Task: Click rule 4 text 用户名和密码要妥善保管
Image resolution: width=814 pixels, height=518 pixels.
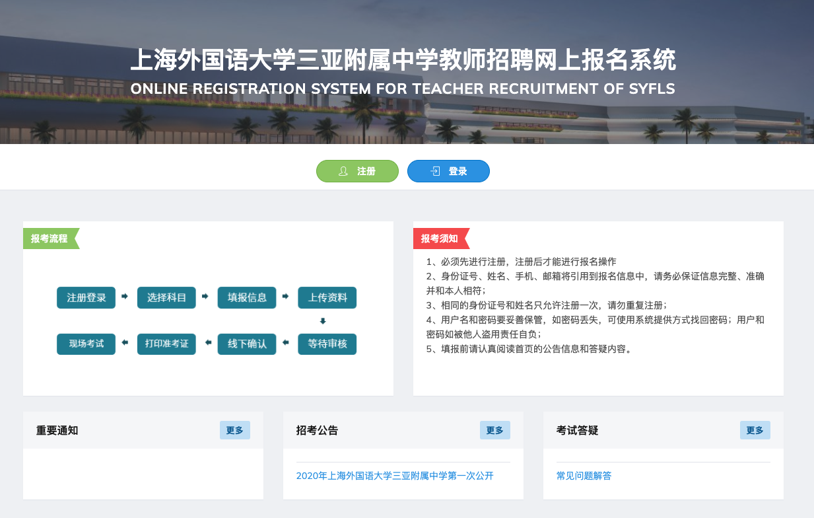Action: (x=595, y=327)
